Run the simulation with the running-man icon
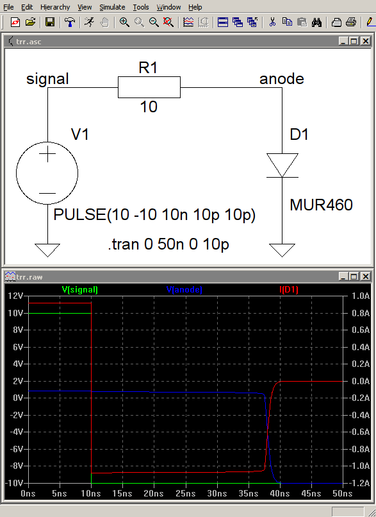This screenshot has width=376, height=517. [89, 22]
